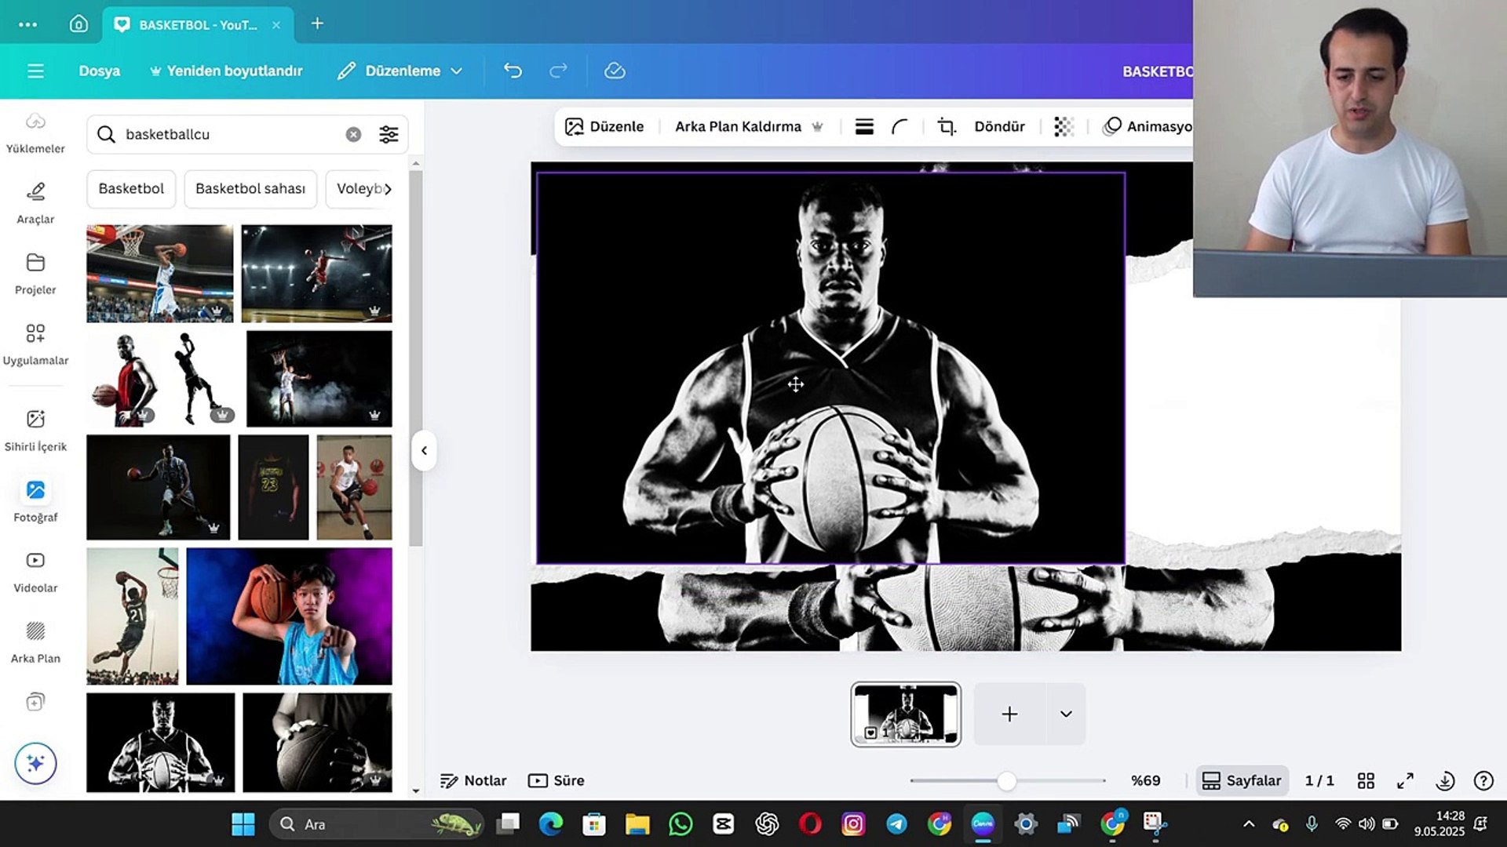Click the zoom level slider handle
Image resolution: width=1507 pixels, height=847 pixels.
click(1006, 780)
